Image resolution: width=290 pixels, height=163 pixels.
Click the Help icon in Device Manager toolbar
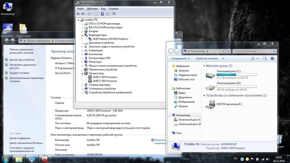pos(103,14)
